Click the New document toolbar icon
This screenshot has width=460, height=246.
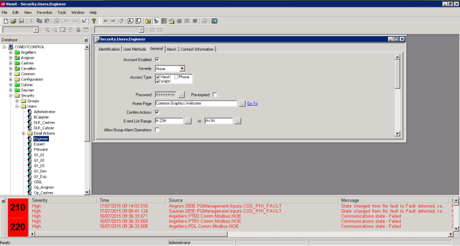5,21
